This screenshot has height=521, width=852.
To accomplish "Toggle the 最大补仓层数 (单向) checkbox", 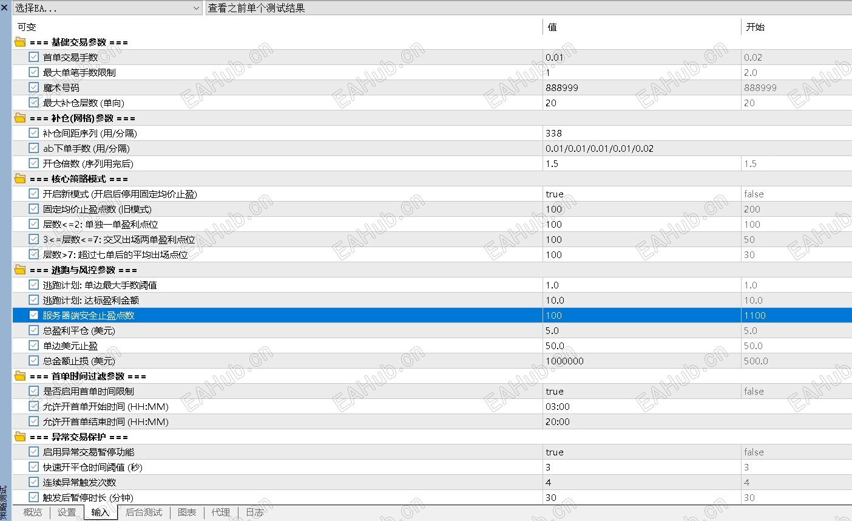I will pyautogui.click(x=34, y=103).
